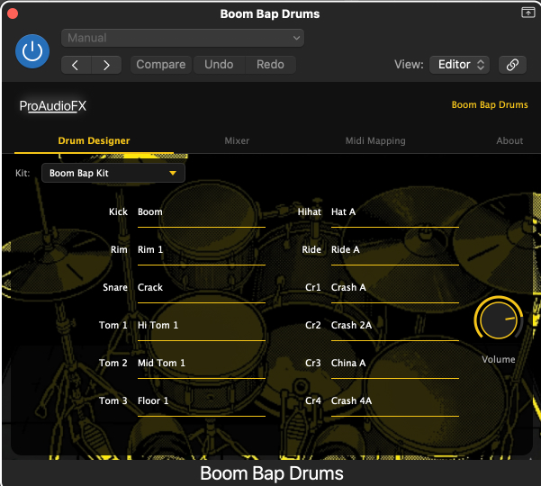Toggle the plugin power bypass button

(x=32, y=51)
